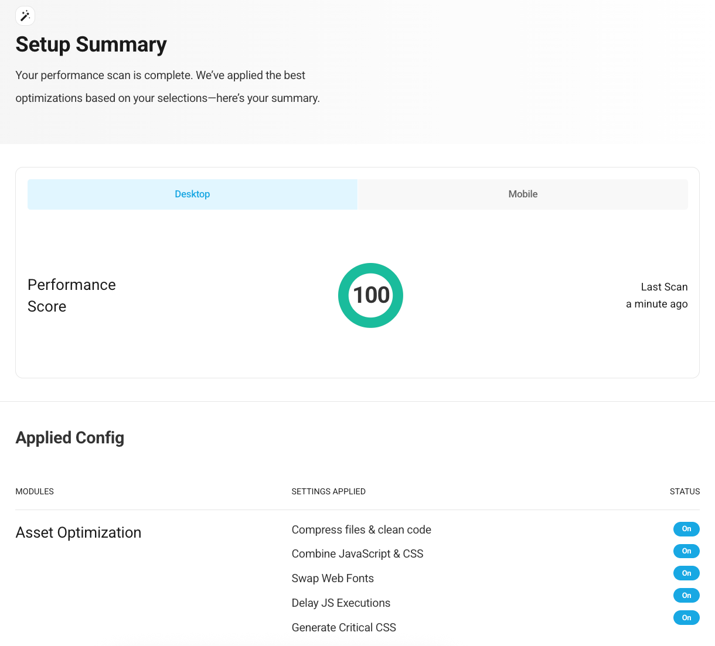Click the green performance score ring
Image resolution: width=715 pixels, height=646 pixels.
pos(370,295)
